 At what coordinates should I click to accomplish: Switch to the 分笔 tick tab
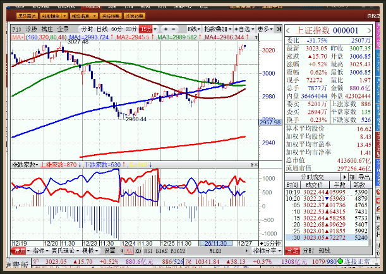293,251
